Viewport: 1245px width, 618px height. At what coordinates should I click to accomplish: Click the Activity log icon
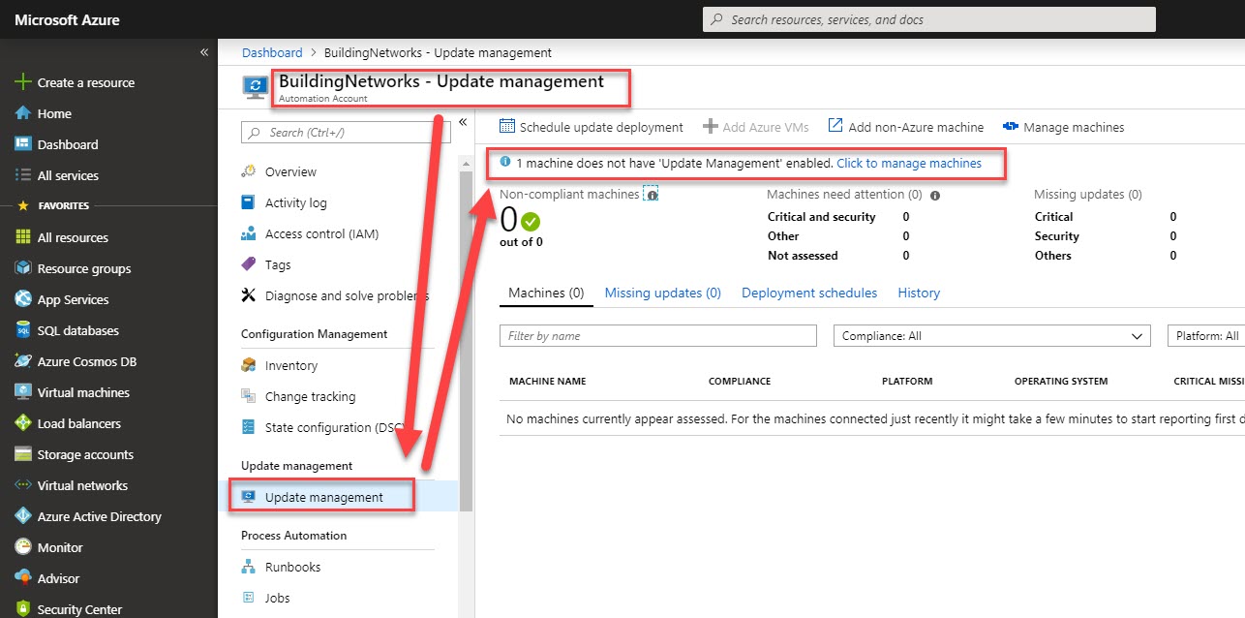248,202
